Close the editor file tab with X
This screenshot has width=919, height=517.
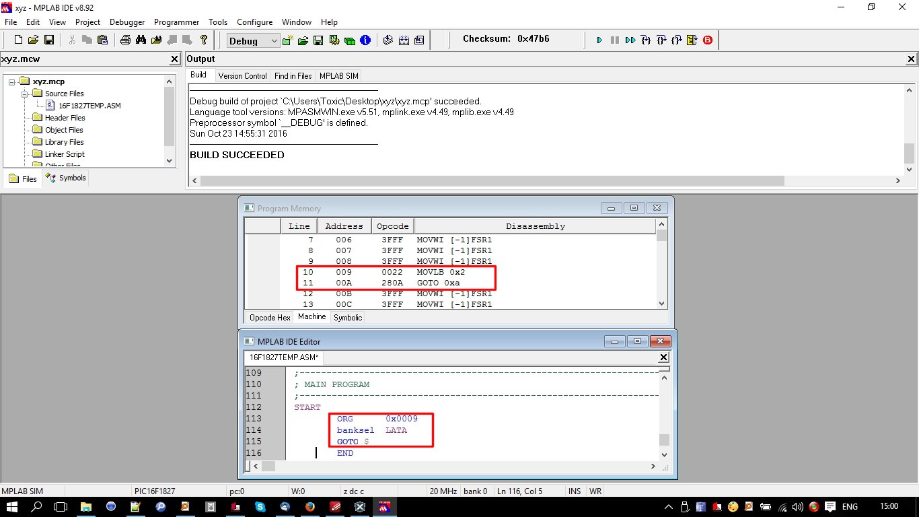pyautogui.click(x=663, y=357)
